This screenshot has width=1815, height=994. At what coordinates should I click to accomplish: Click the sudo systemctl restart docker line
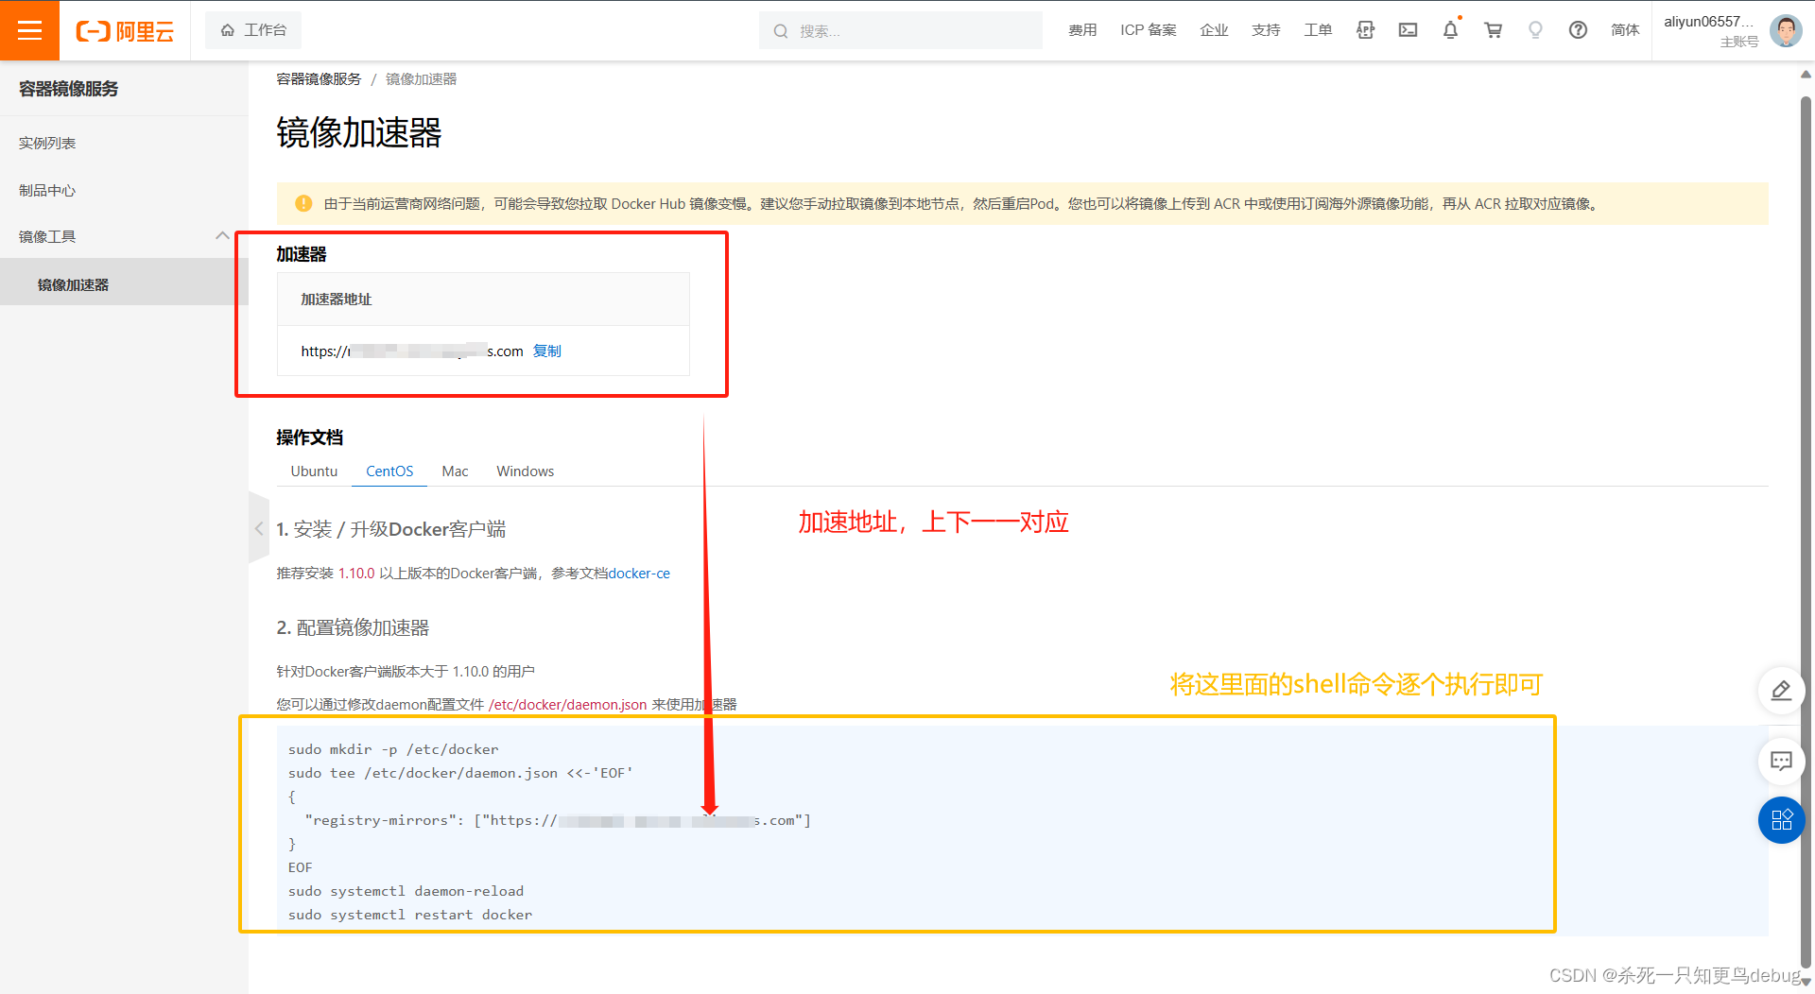pyautogui.click(x=410, y=915)
